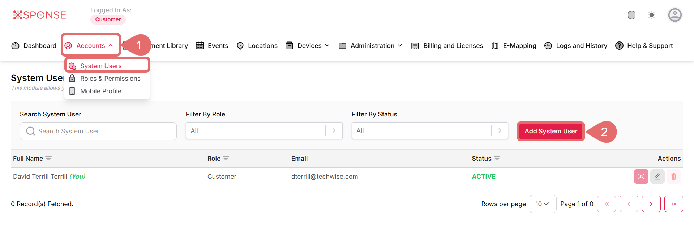The width and height of the screenshot is (694, 240).
Task: Open the E-Mapping navigation item
Action: tap(514, 46)
